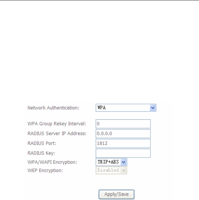The width and height of the screenshot is (199, 200).
Task: Click the dark horizontal line at page top
Action: click(99, 0)
